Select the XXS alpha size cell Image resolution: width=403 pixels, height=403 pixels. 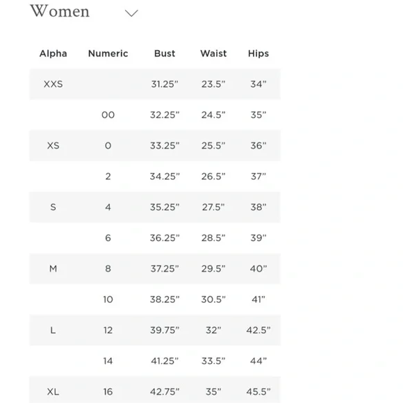54,84
